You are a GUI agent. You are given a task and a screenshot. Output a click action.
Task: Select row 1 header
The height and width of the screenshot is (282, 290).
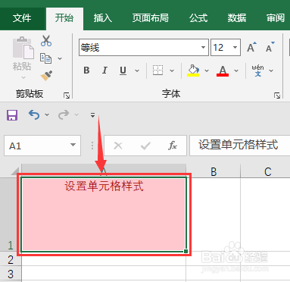point(11,215)
